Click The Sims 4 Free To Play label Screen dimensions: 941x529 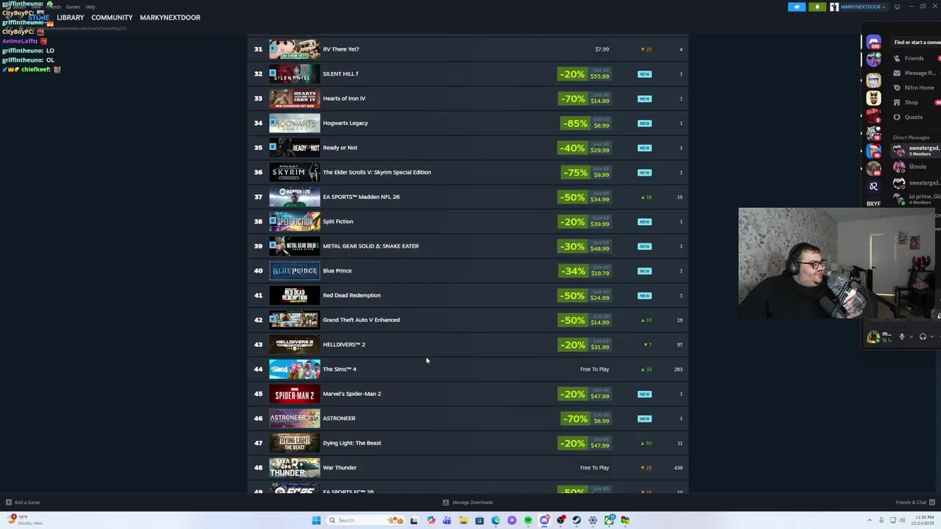[x=594, y=369]
